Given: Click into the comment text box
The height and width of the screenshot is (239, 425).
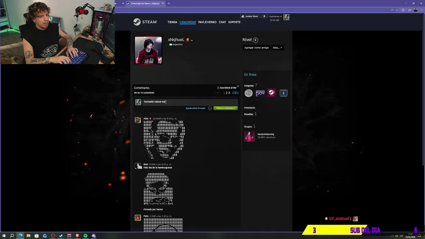Looking at the screenshot, I should click(x=190, y=102).
